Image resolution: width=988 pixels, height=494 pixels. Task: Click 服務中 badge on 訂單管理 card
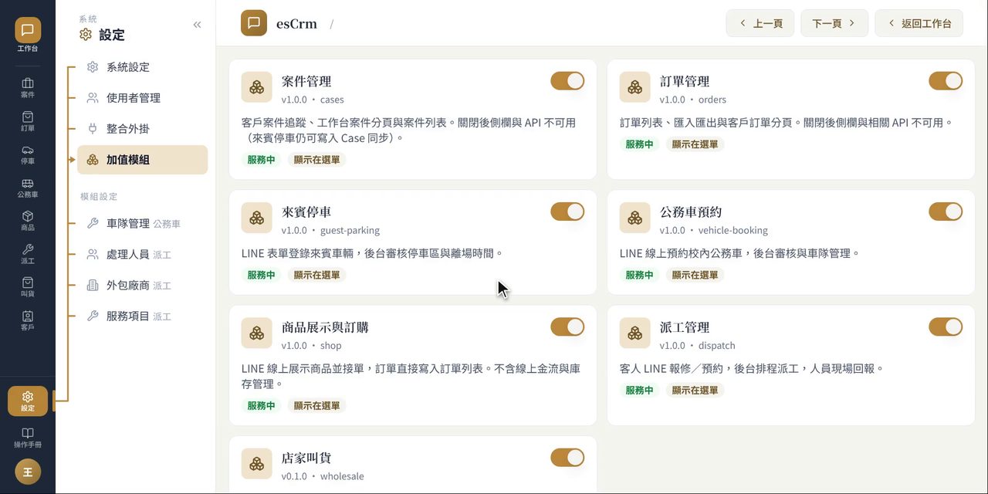639,144
